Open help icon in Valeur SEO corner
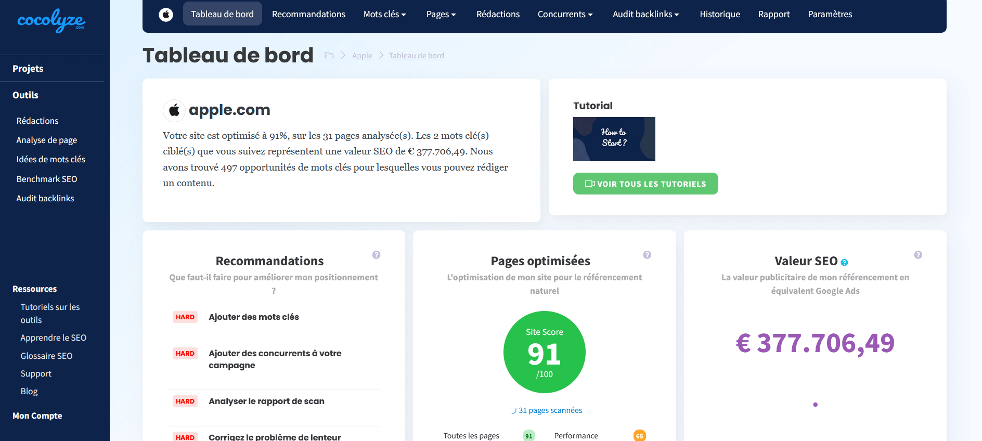The width and height of the screenshot is (982, 441). 918,255
